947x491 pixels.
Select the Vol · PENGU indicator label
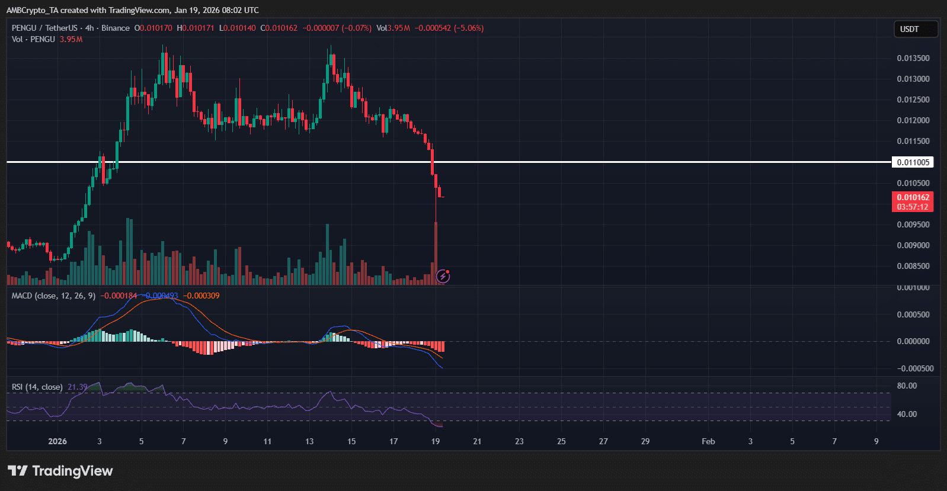pyautogui.click(x=33, y=39)
